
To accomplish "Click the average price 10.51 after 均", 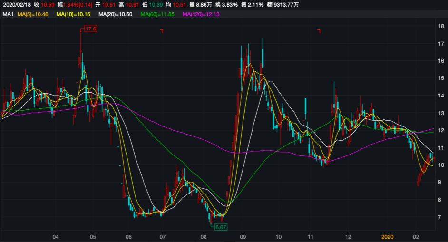I will pos(179,5).
